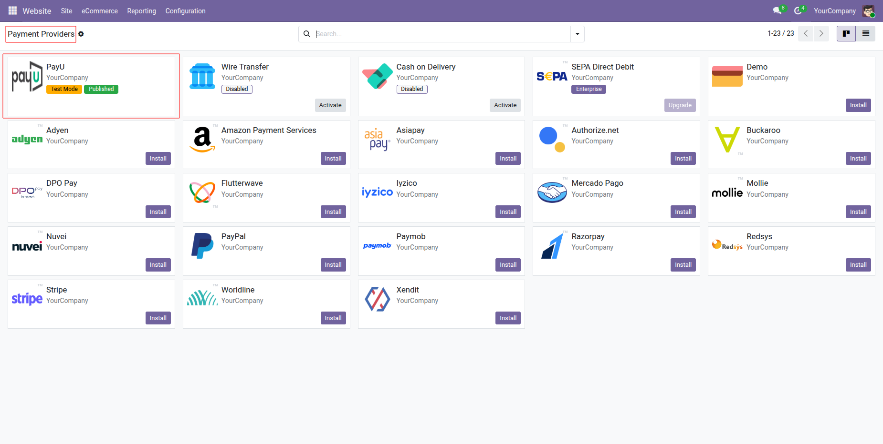Open the Flutterwave provider title
The height and width of the screenshot is (444, 883).
click(x=242, y=183)
